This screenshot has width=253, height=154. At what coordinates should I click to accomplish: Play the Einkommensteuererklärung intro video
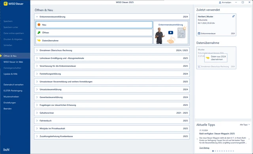point(170,32)
